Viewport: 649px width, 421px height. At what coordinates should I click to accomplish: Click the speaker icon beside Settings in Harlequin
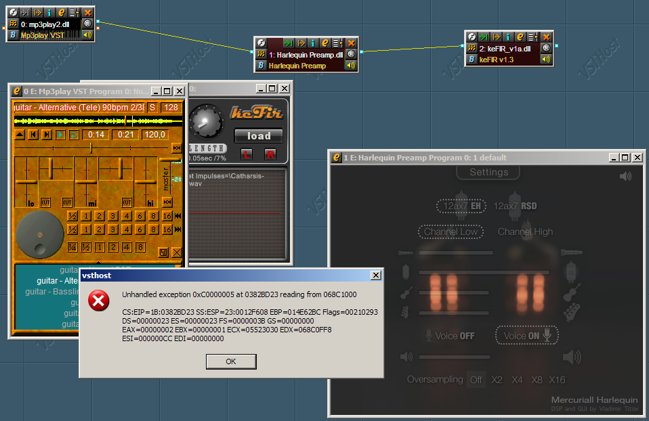625,177
